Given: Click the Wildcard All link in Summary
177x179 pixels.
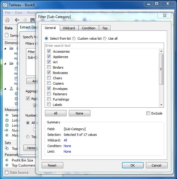Looking at the screenshot, I should click(x=65, y=140).
